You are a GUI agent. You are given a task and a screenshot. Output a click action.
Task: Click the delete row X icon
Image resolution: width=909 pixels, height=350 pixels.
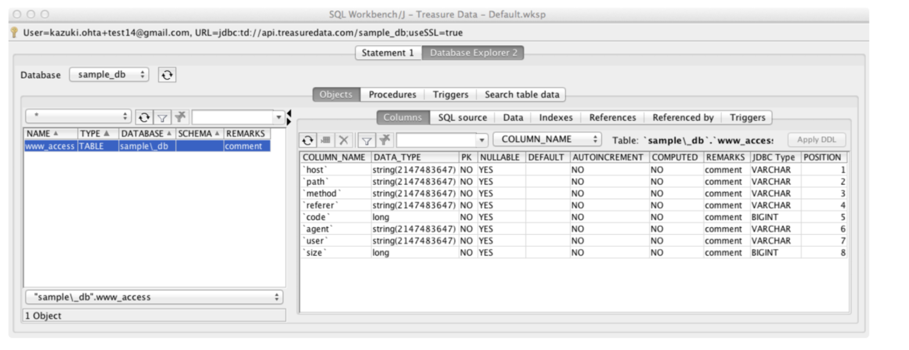pos(344,140)
